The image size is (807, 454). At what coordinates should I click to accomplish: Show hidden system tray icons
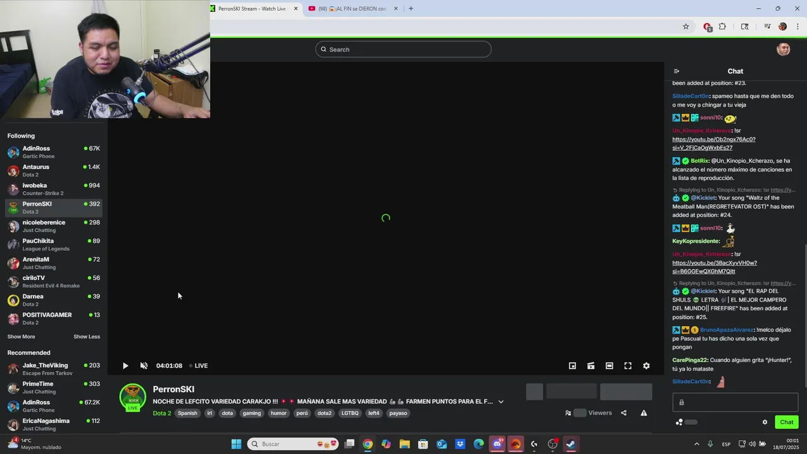point(696,444)
